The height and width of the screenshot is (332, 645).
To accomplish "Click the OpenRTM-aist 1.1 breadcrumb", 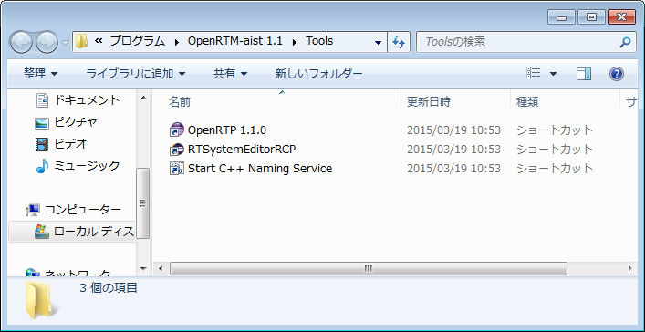I will 235,42.
